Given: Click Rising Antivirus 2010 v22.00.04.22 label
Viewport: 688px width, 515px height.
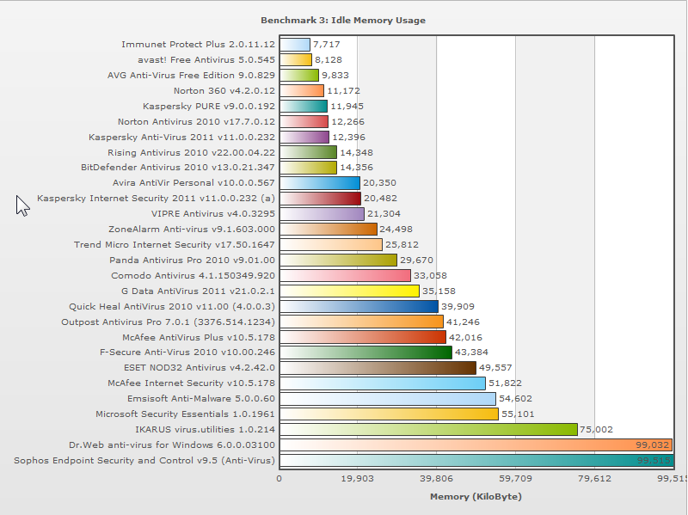Looking at the screenshot, I should [191, 153].
